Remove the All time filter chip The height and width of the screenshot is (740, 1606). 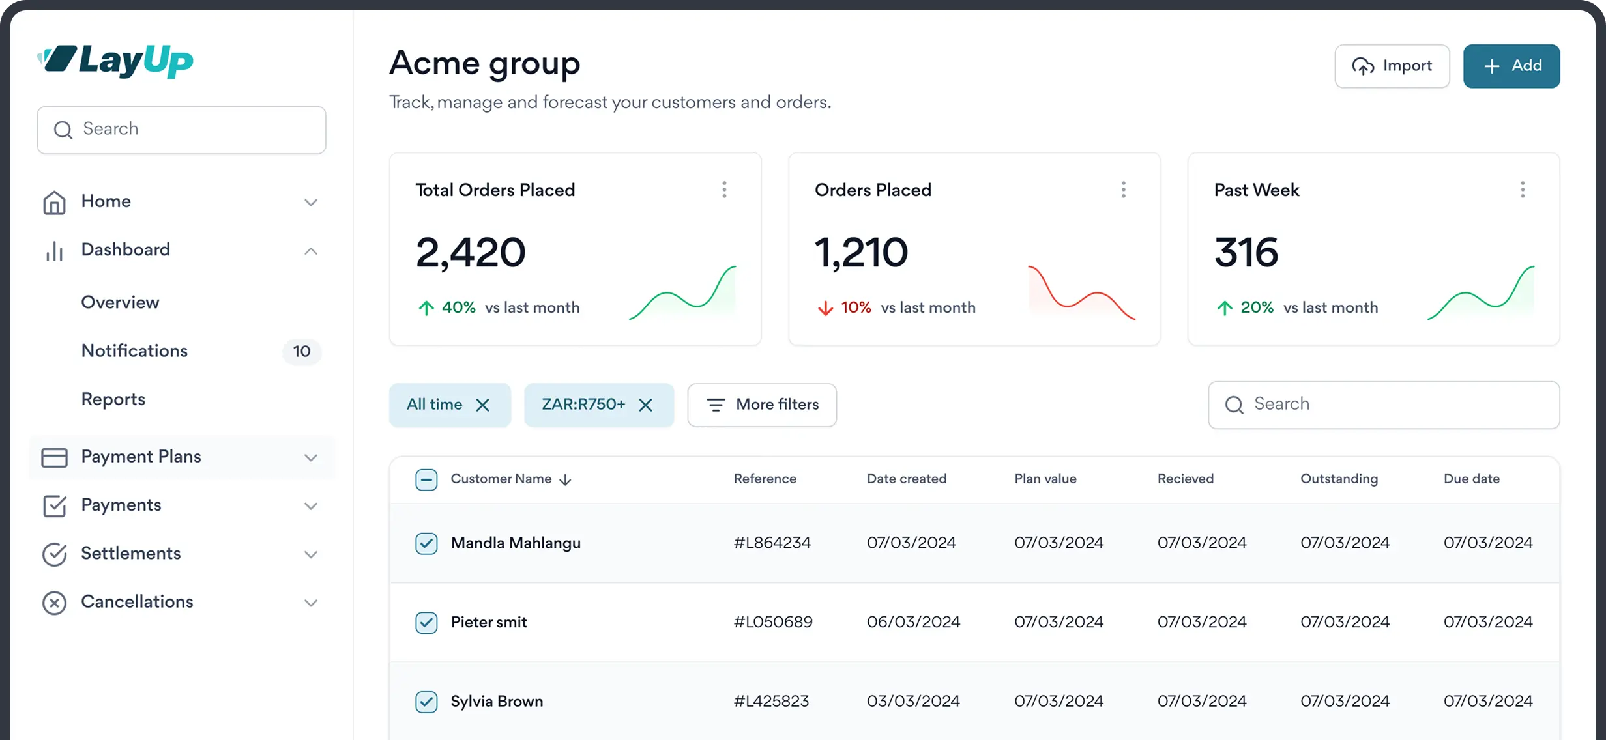[x=482, y=405]
